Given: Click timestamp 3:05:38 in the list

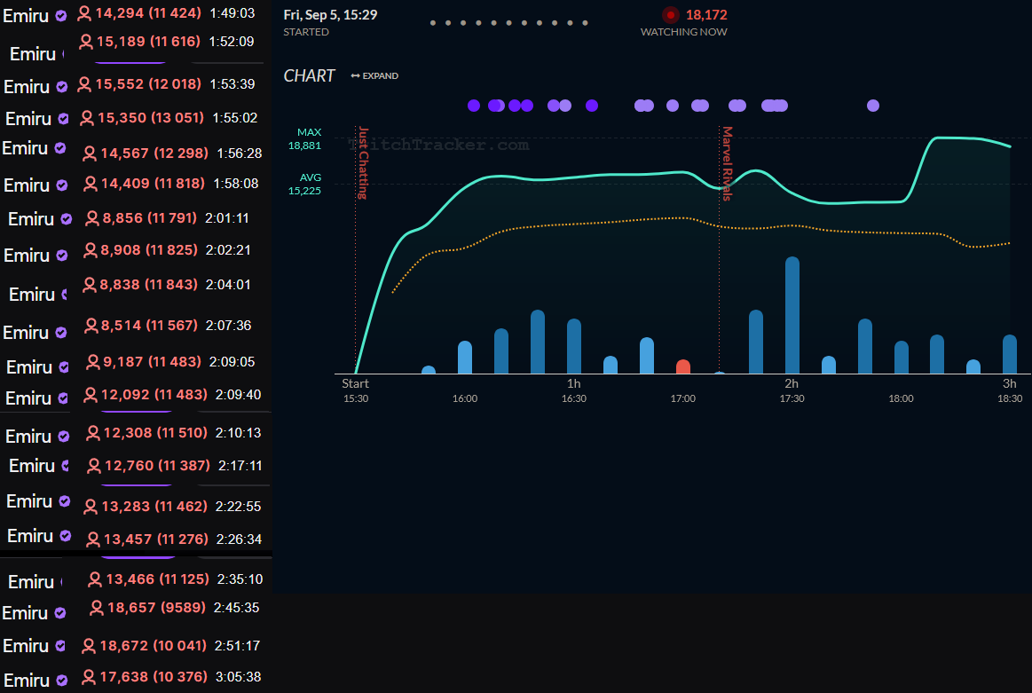Looking at the screenshot, I should 238,676.
